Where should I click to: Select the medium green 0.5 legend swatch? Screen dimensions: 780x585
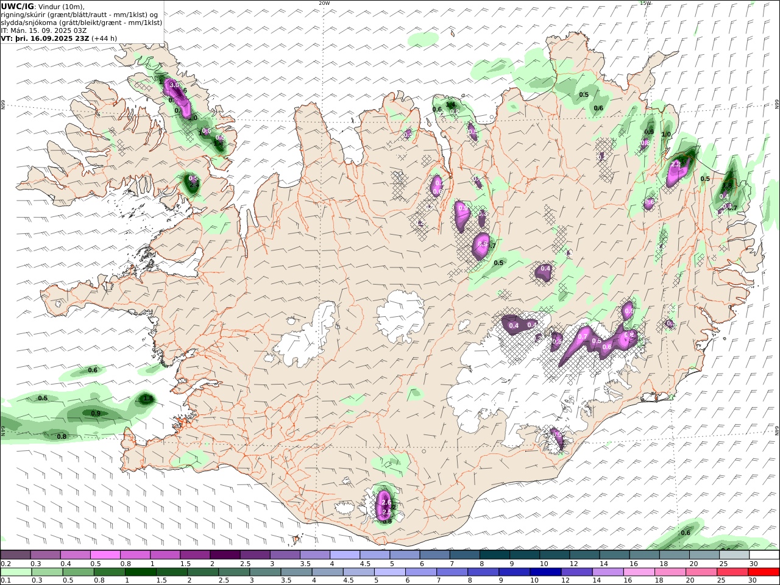pos(77,572)
